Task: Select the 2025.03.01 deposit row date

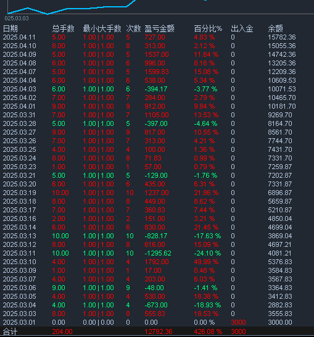Action: [x=19, y=322]
